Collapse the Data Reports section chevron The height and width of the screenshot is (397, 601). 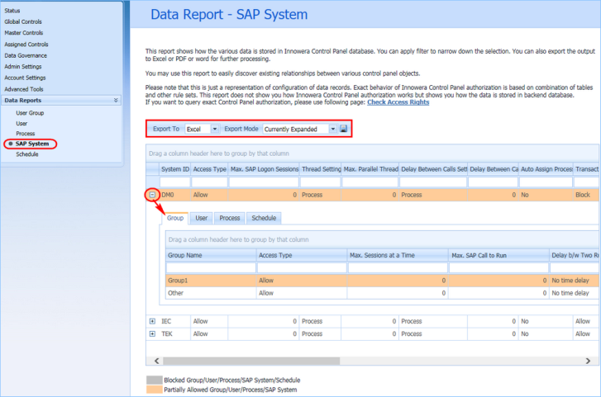[116, 101]
